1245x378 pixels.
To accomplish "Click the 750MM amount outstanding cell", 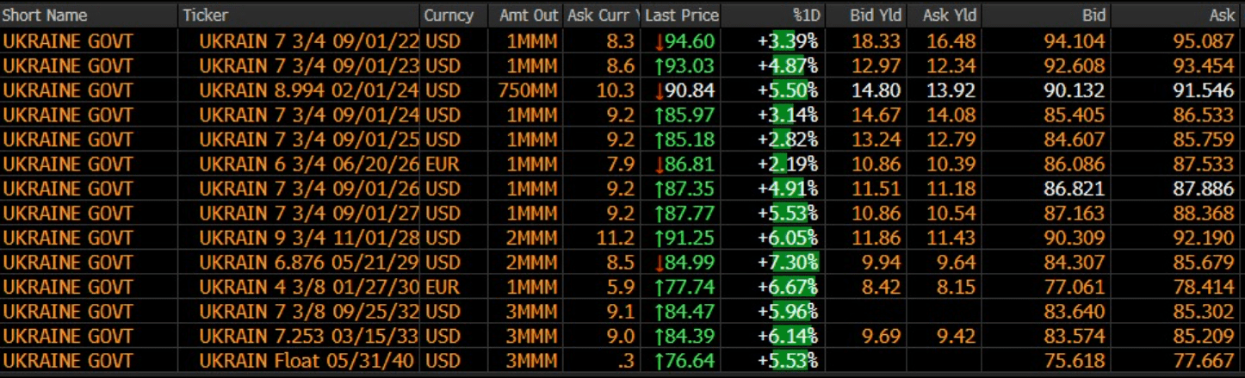I will (529, 90).
